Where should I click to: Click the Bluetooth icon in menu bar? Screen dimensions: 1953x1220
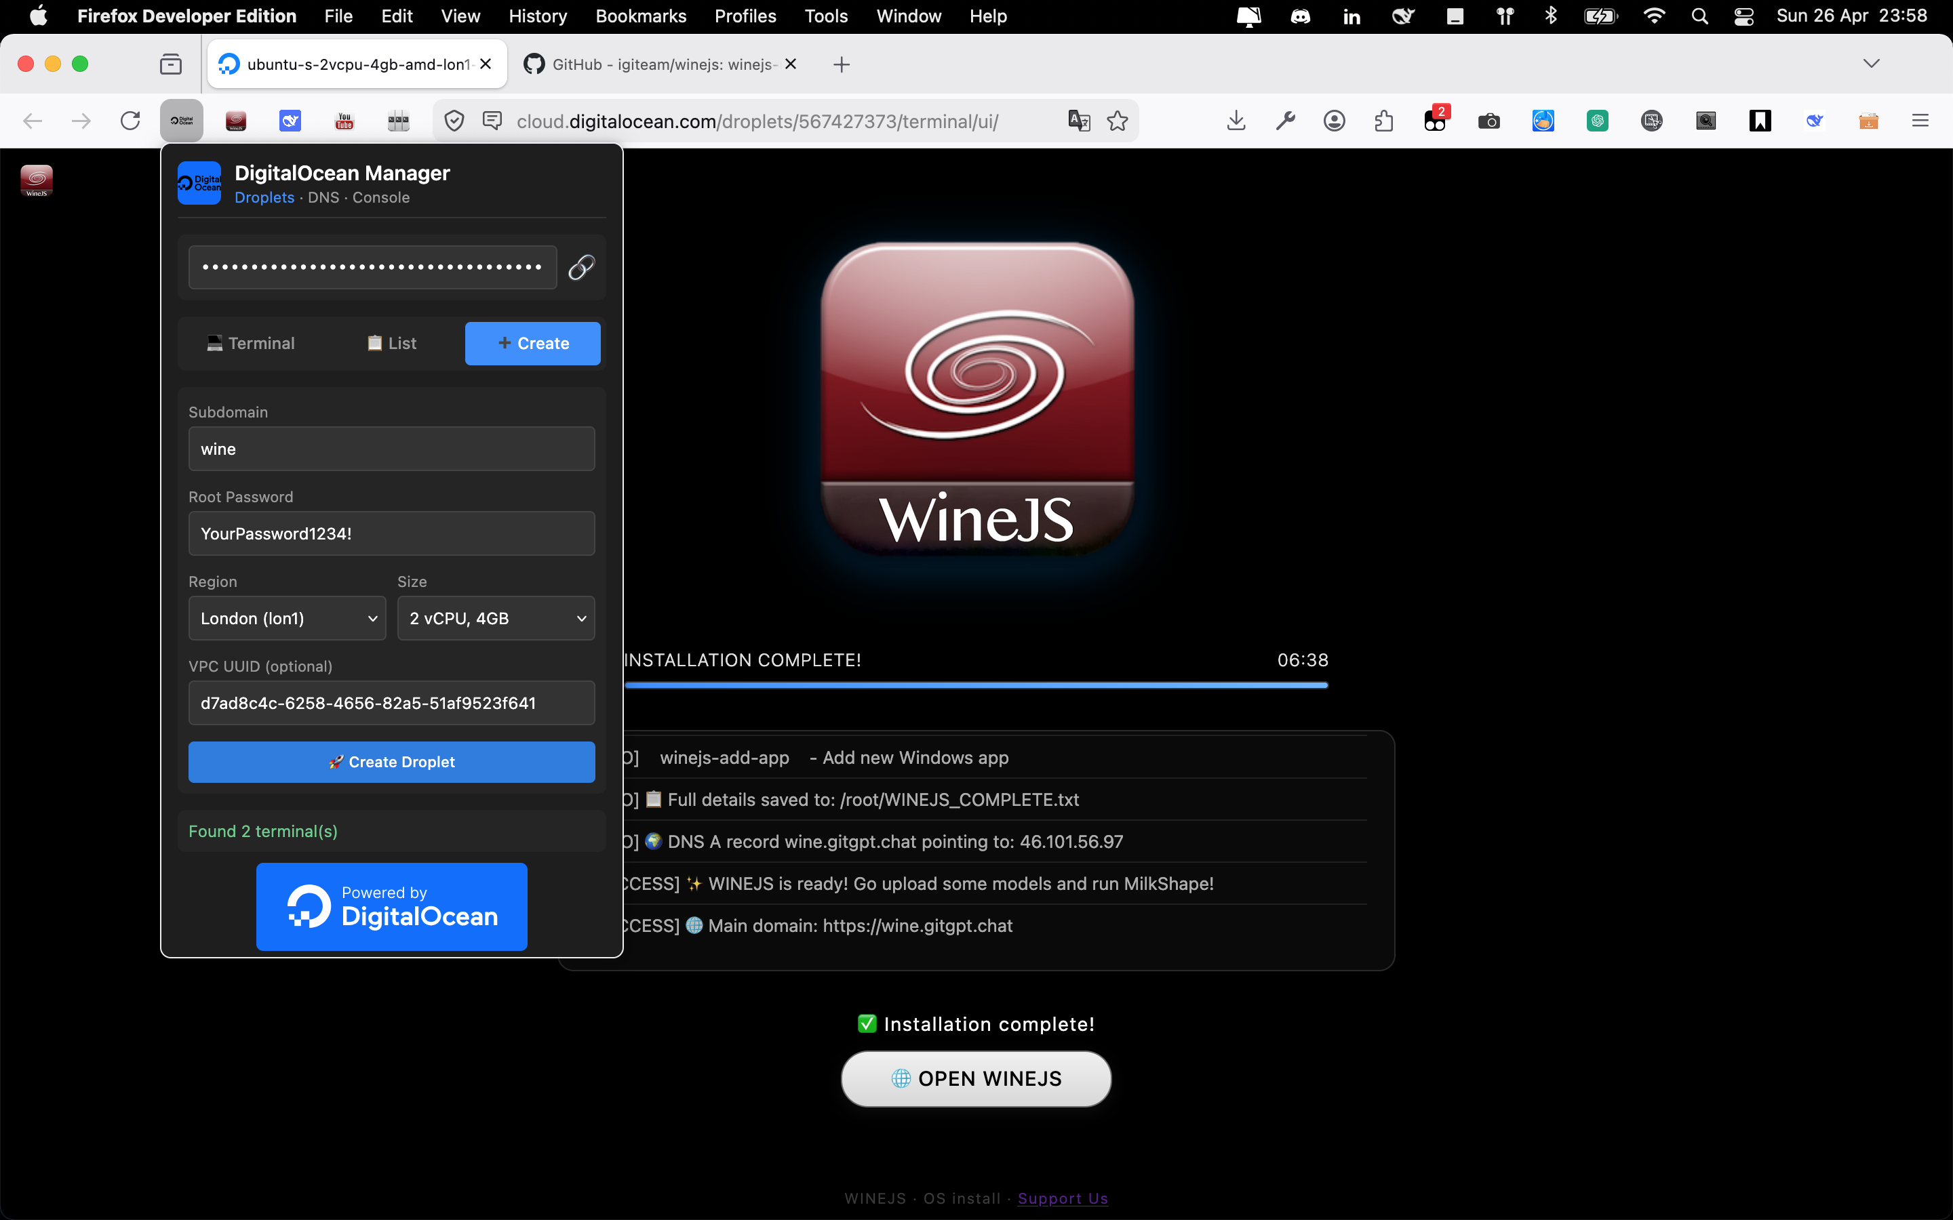1550,16
